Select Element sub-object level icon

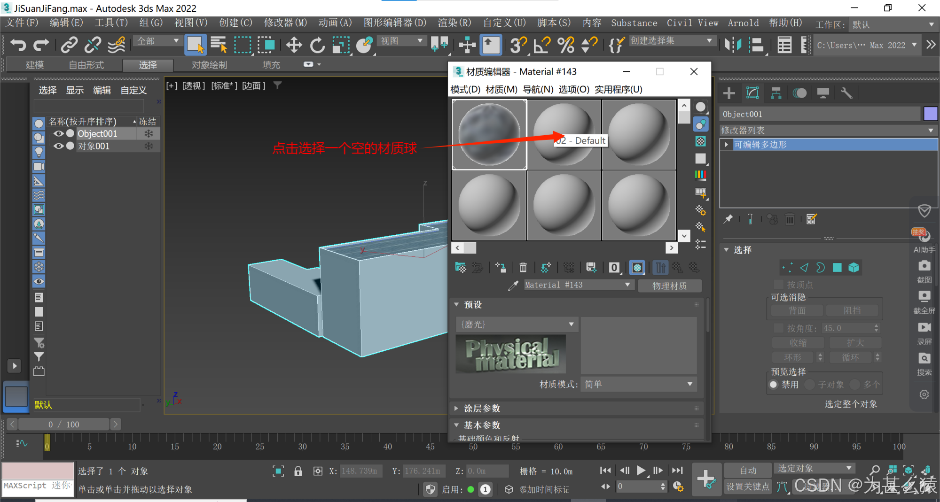pos(854,268)
